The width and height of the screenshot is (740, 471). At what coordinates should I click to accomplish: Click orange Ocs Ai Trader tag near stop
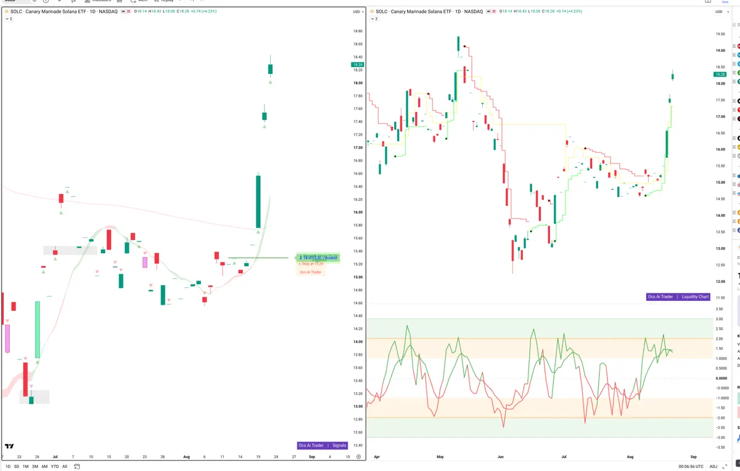[x=311, y=272]
